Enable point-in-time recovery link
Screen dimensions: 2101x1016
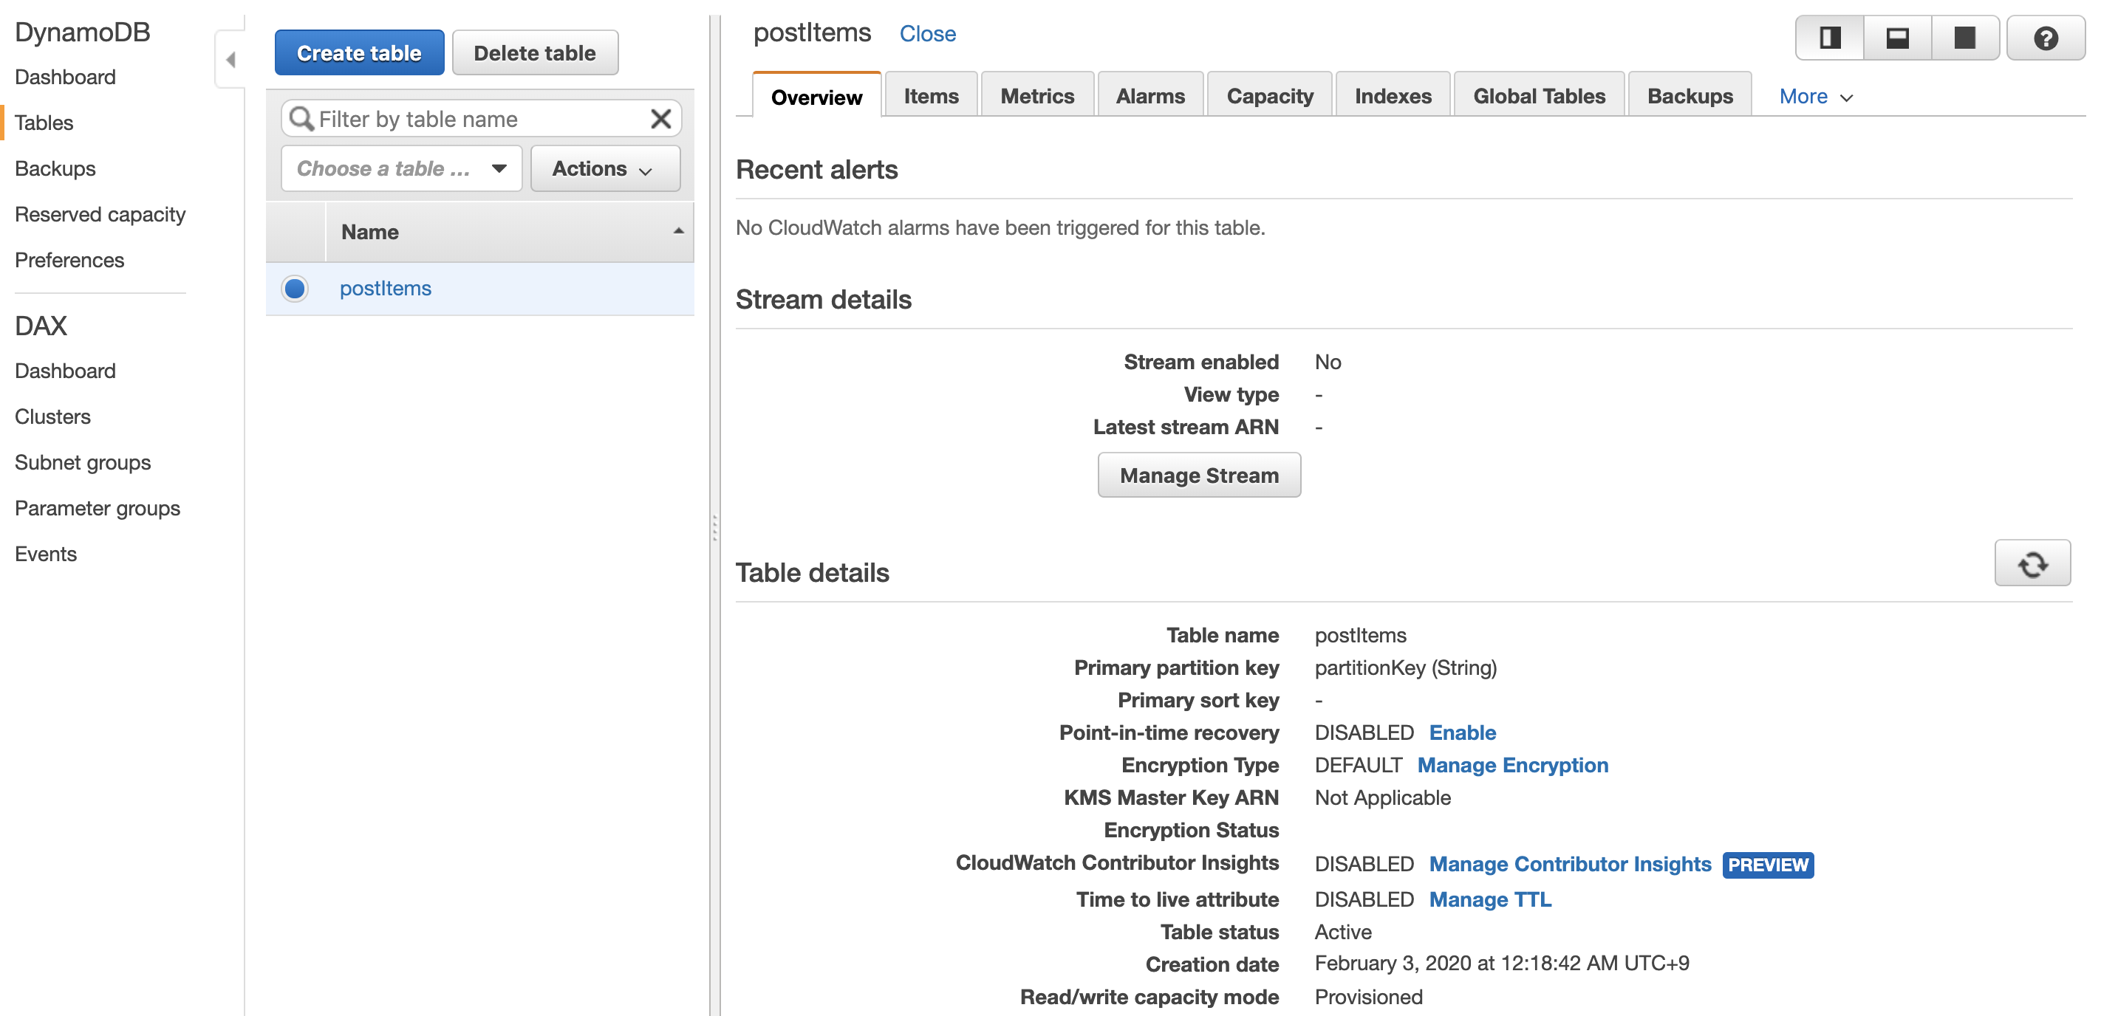pos(1463,732)
